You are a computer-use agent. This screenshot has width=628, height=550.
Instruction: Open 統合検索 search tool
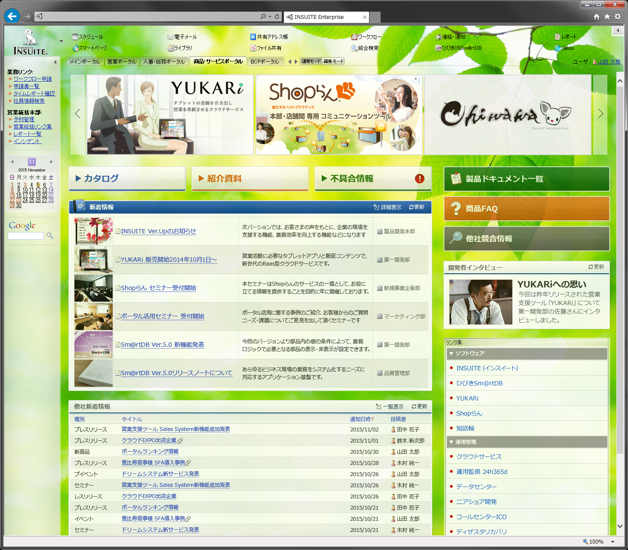(365, 48)
